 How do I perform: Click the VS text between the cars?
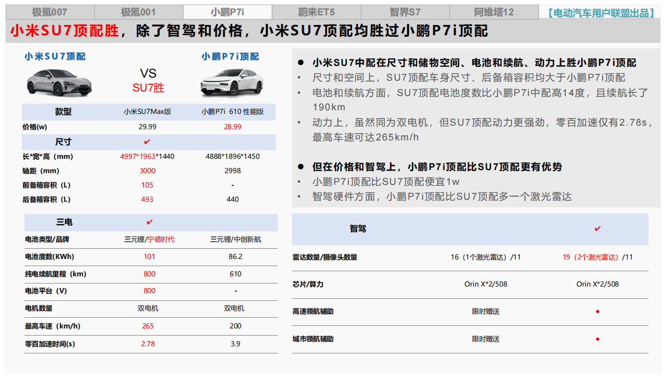tap(148, 74)
